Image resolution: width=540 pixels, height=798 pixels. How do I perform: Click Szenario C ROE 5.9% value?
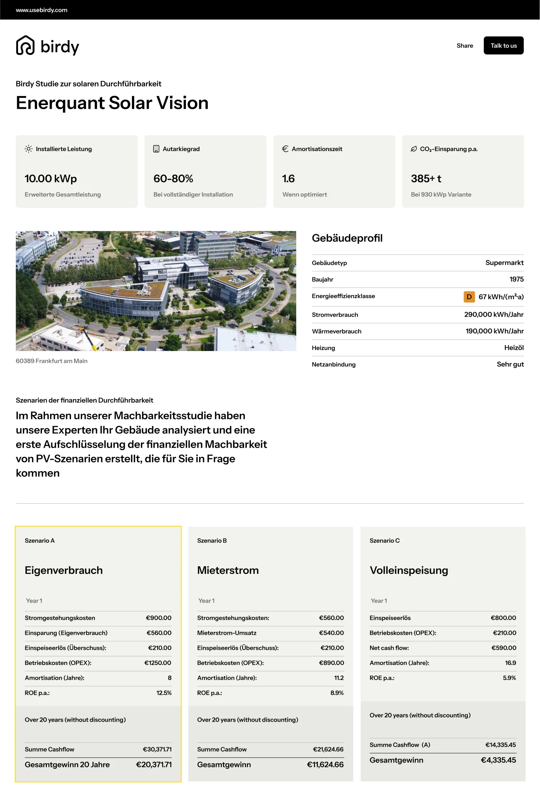coord(509,678)
